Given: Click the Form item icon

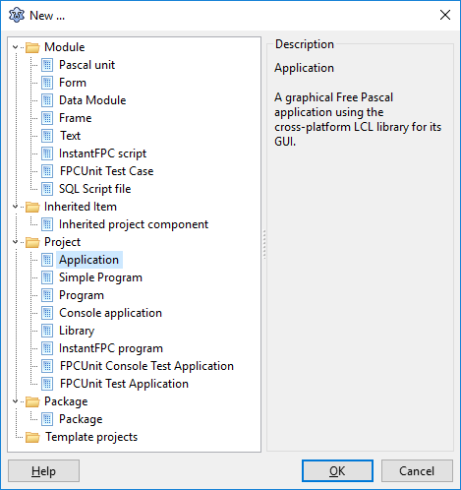Looking at the screenshot, I should pyautogui.click(x=47, y=83).
